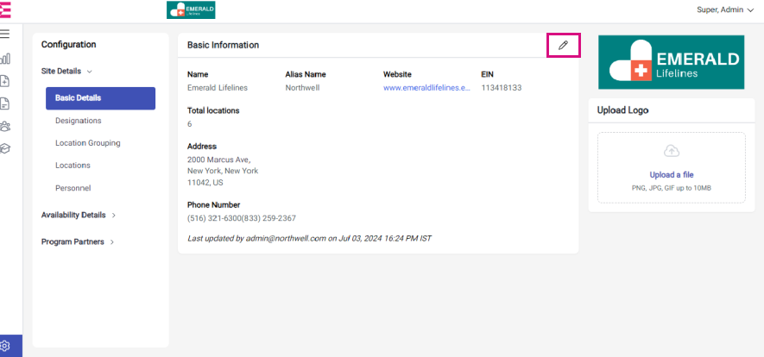This screenshot has width=764, height=357.
Task: Click the Upload Logo heading
Action: tap(622, 110)
